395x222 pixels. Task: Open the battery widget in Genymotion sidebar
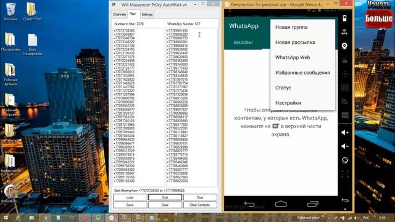[344, 18]
